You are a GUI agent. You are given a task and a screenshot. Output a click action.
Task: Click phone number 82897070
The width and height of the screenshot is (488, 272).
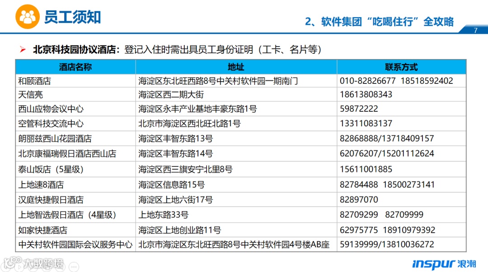click(x=359, y=199)
